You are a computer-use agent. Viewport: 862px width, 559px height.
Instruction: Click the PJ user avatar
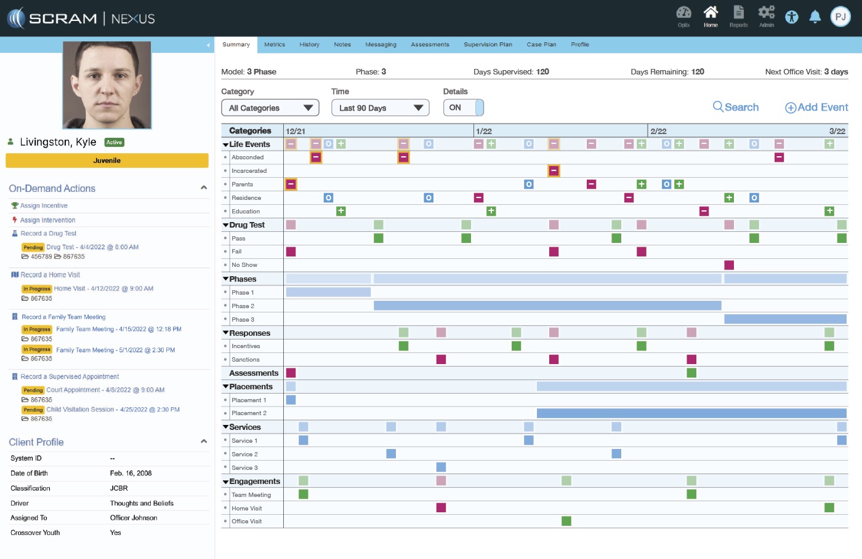click(x=840, y=17)
